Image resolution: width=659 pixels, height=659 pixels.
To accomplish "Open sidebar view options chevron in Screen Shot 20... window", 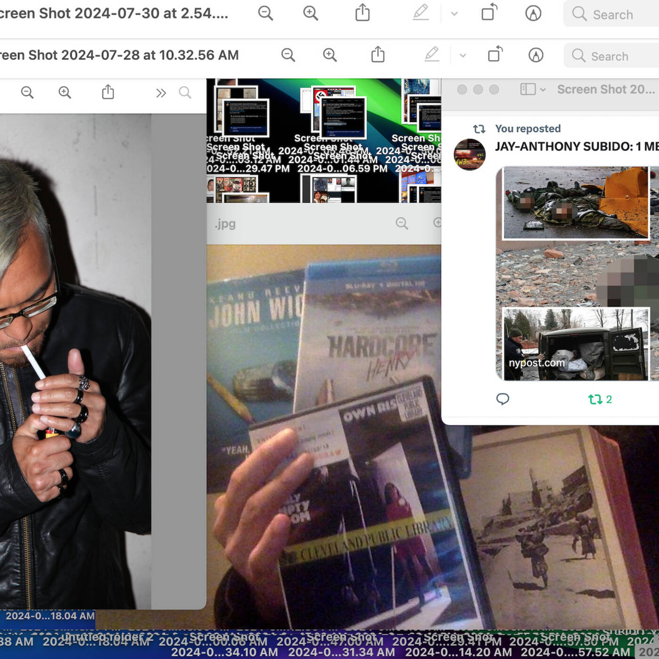I will click(x=543, y=89).
